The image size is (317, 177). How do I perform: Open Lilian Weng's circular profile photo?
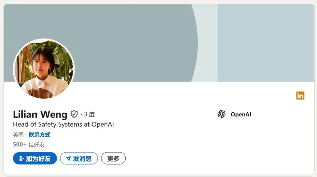44,69
